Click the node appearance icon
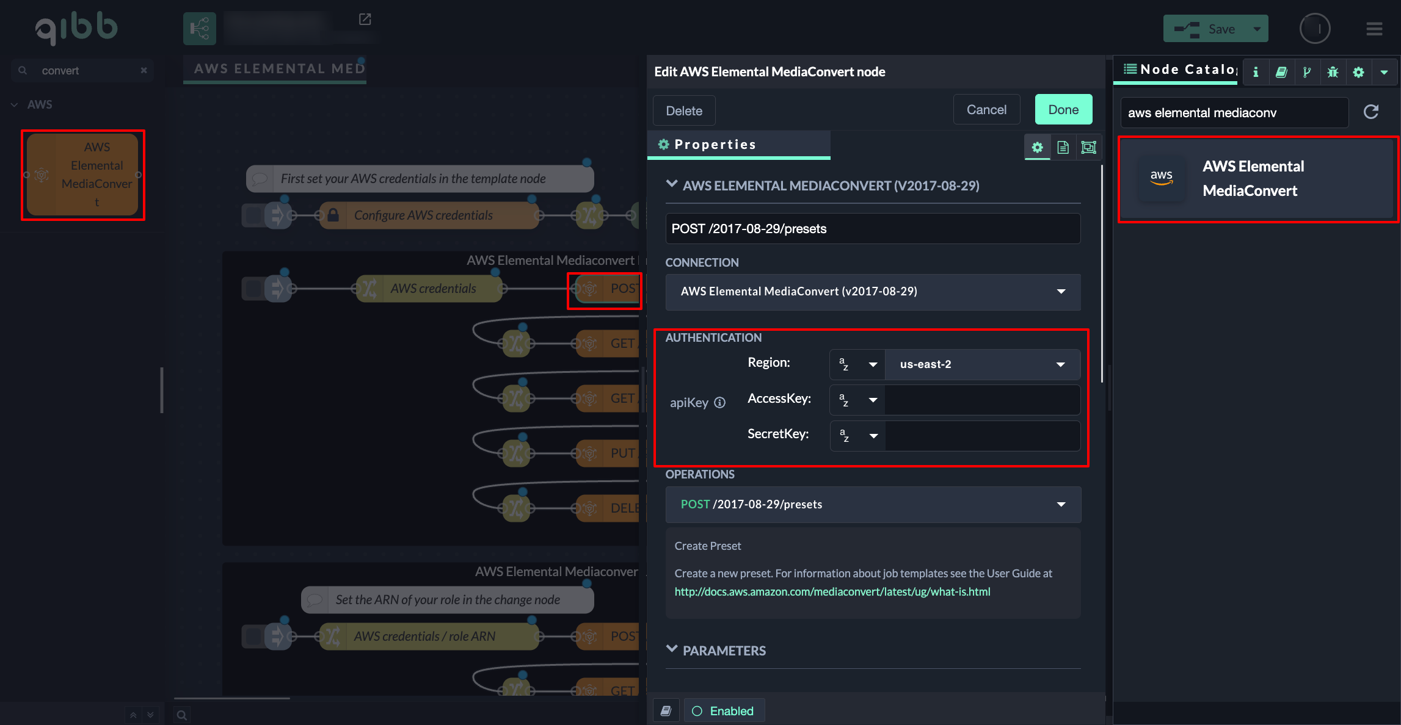The width and height of the screenshot is (1401, 725). [1088, 147]
